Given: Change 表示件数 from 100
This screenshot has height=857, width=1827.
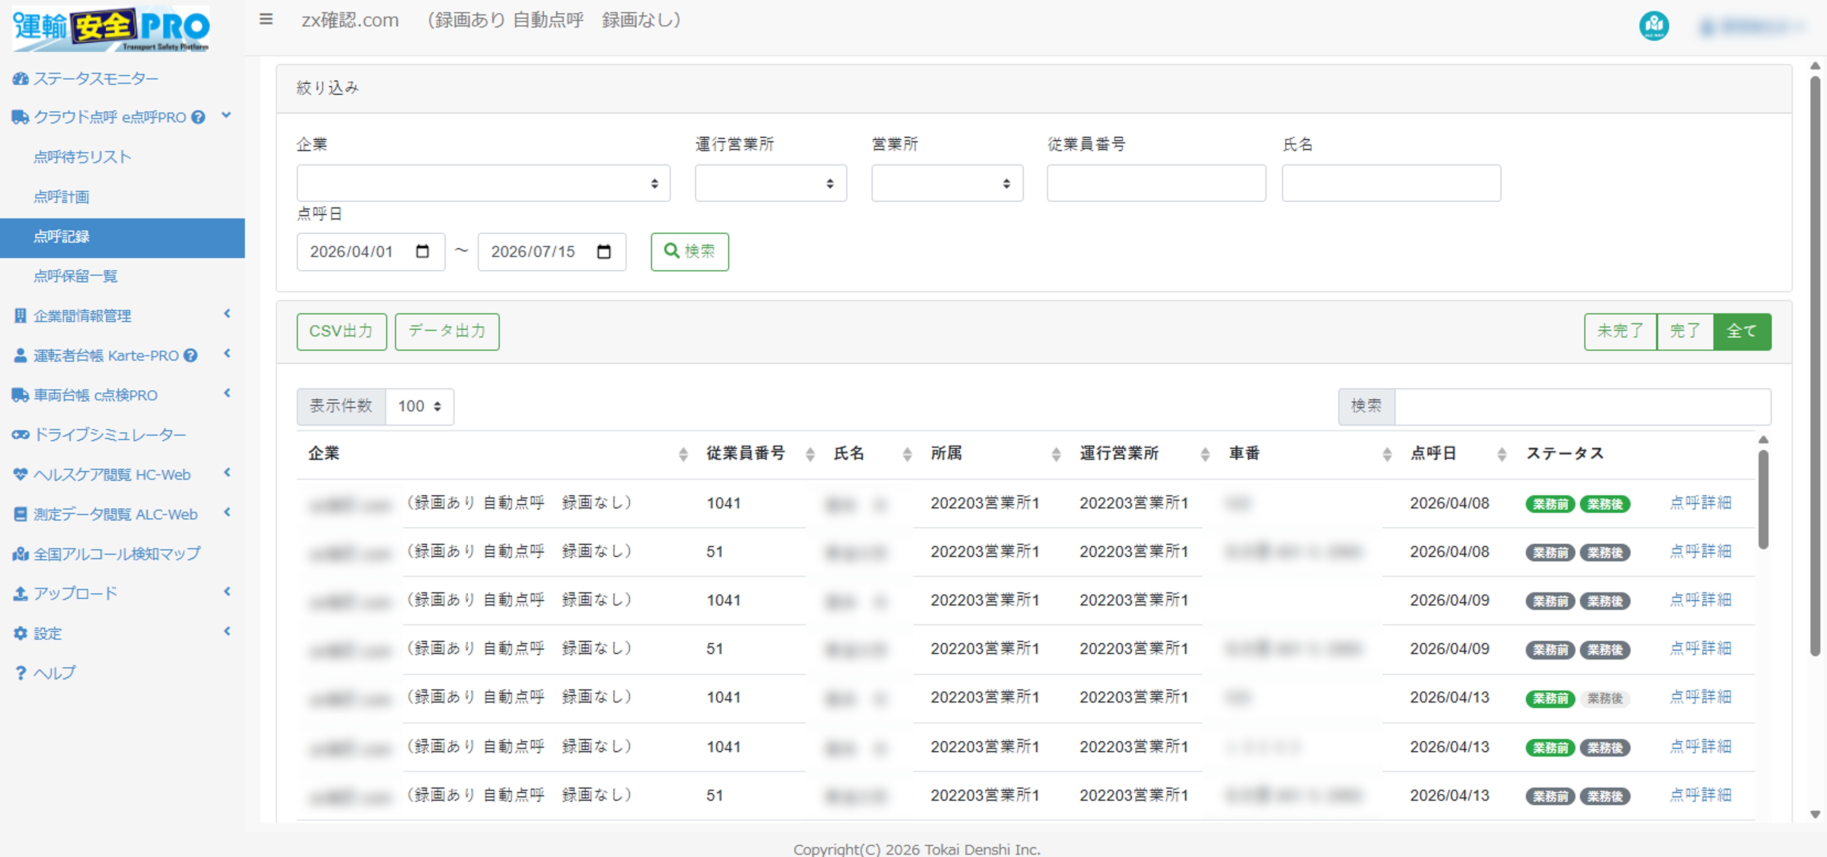Looking at the screenshot, I should [x=419, y=406].
